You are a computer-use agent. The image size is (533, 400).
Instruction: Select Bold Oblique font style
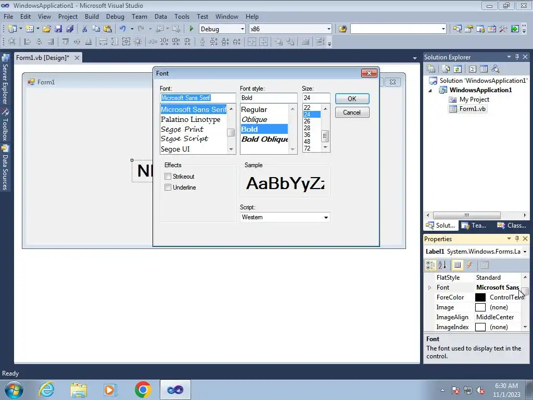(x=264, y=139)
